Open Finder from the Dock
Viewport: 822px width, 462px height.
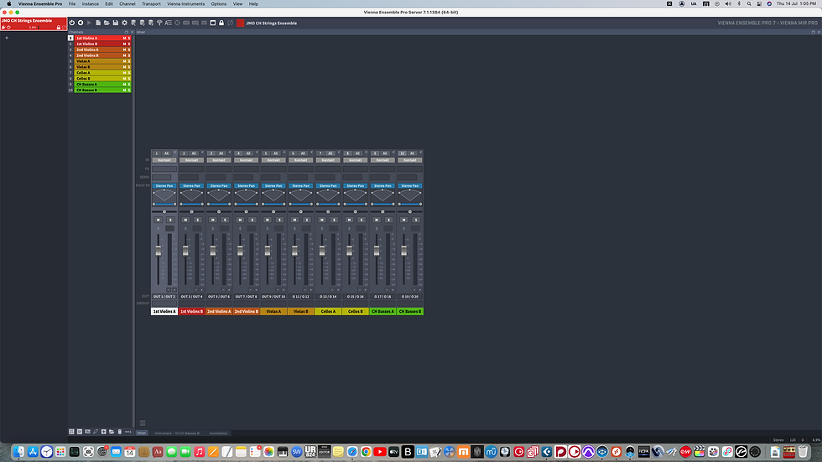click(x=18, y=452)
